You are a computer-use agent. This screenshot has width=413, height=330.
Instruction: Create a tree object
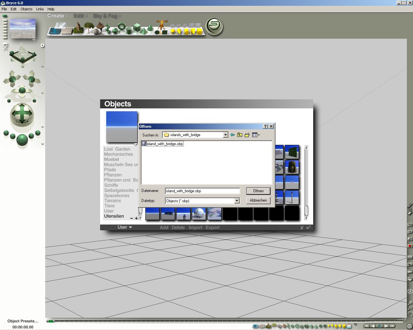89,27
